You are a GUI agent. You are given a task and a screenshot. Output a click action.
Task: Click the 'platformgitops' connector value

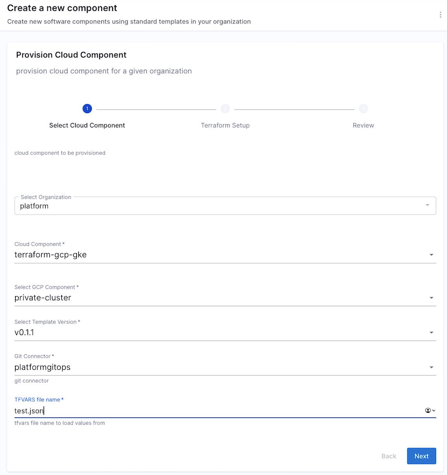point(43,367)
